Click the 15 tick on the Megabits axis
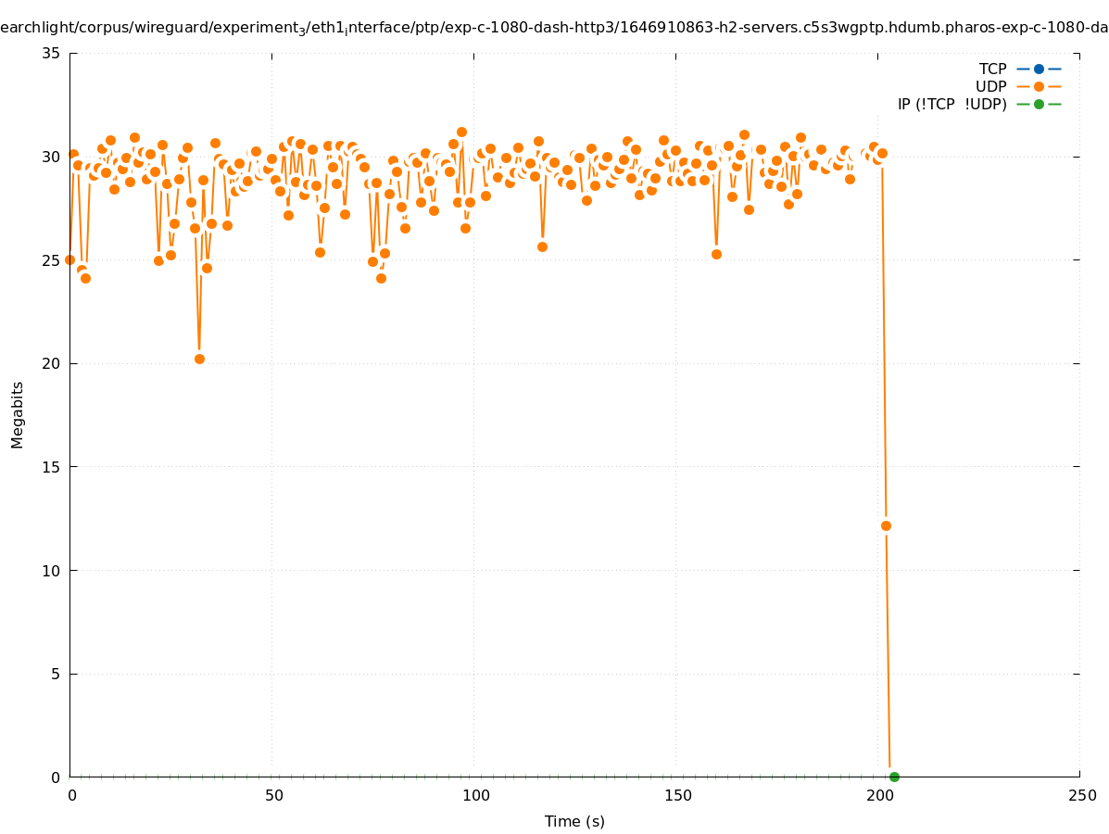1109x834 pixels. point(52,467)
